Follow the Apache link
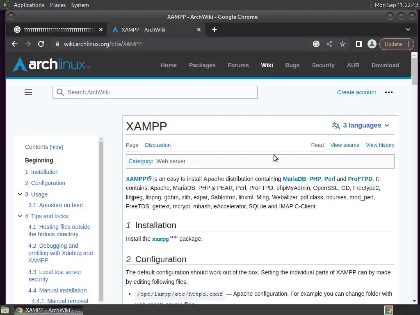 [x=213, y=179]
